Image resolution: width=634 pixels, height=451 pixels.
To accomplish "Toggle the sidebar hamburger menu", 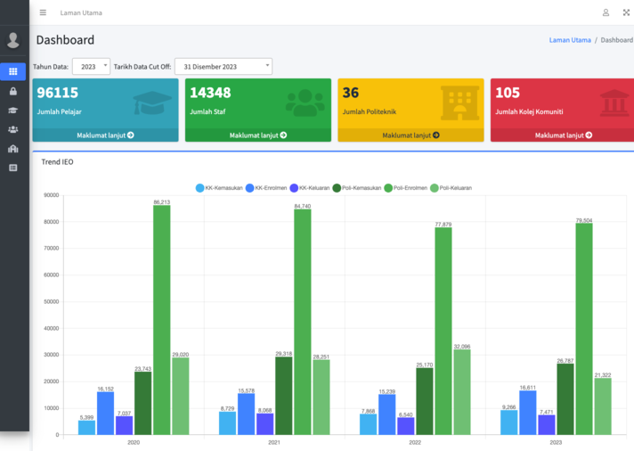I will click(x=43, y=12).
